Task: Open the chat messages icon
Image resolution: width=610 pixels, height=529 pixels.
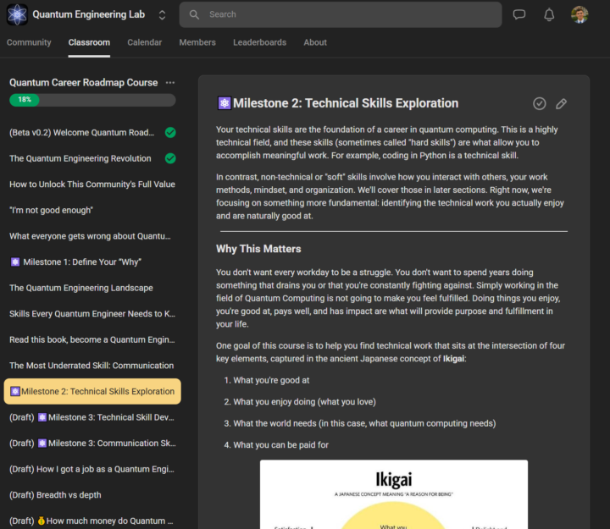Action: click(519, 14)
